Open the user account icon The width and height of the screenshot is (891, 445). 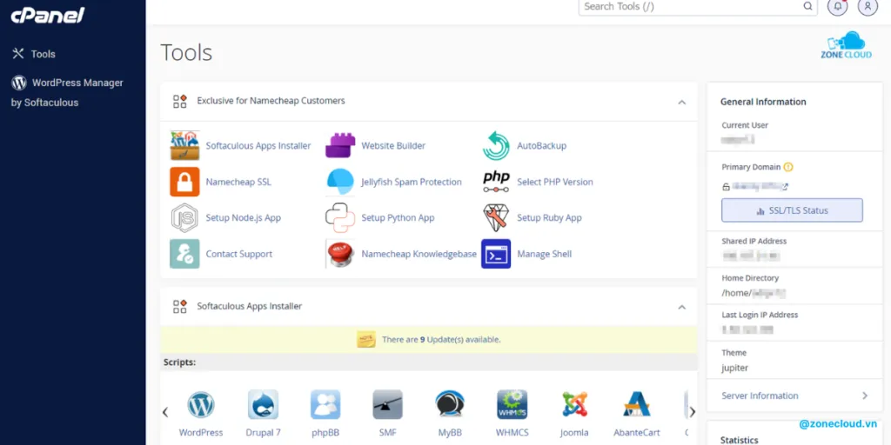point(868,6)
